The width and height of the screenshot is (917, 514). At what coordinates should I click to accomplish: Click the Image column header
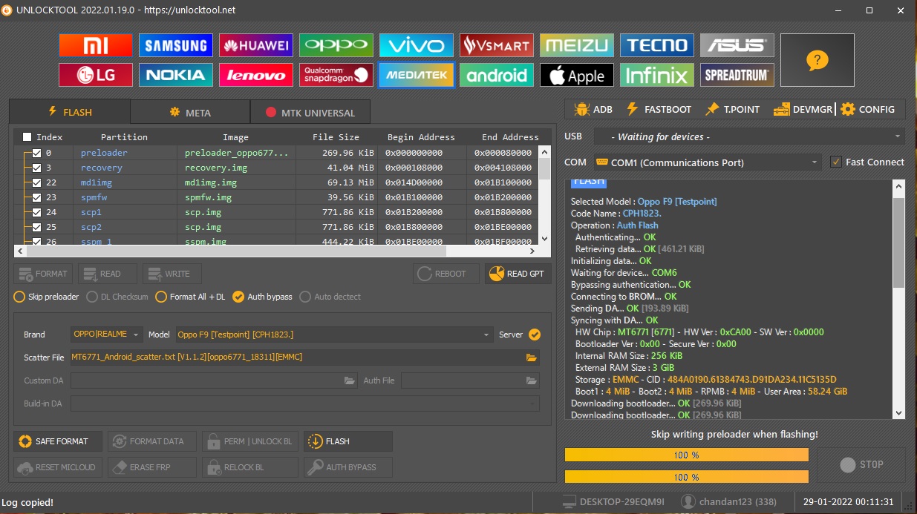pyautogui.click(x=235, y=137)
